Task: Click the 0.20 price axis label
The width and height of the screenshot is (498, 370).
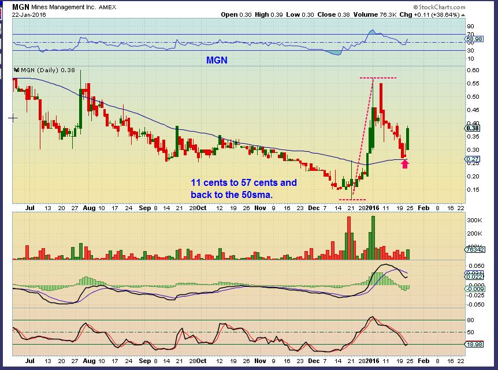Action: click(473, 177)
